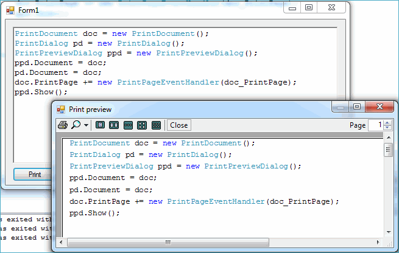The width and height of the screenshot is (399, 253).
Task: Select three pages layout icon
Action: [128, 125]
